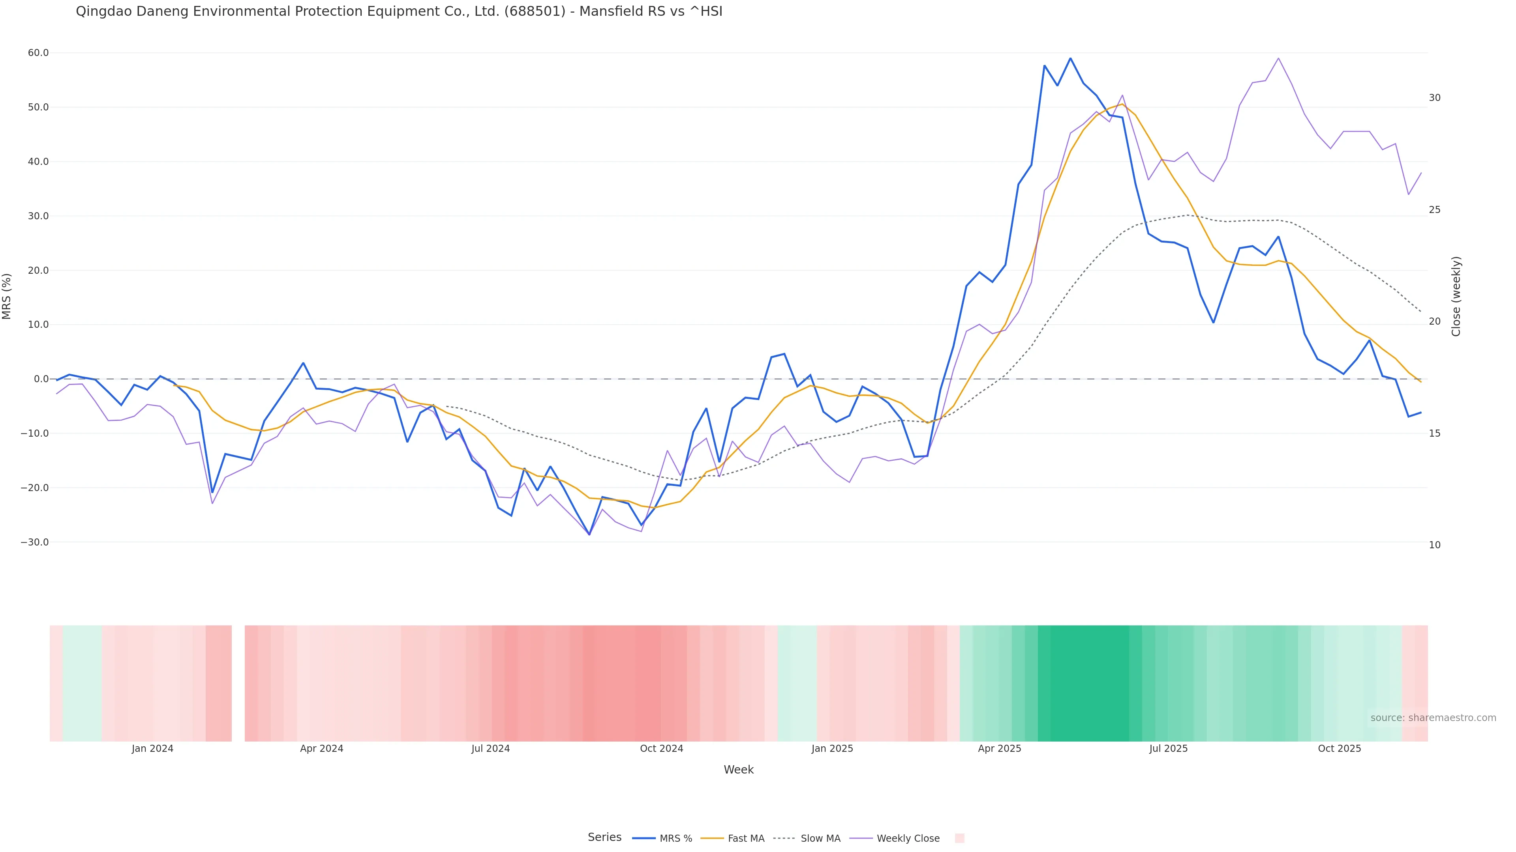Viewport: 1516px width, 852px height.
Task: Click the MRS (%) y-axis title
Action: [x=7, y=296]
